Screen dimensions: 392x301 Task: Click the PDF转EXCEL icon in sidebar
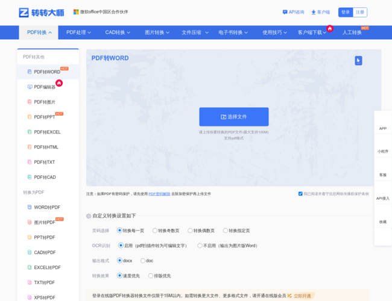click(30, 132)
